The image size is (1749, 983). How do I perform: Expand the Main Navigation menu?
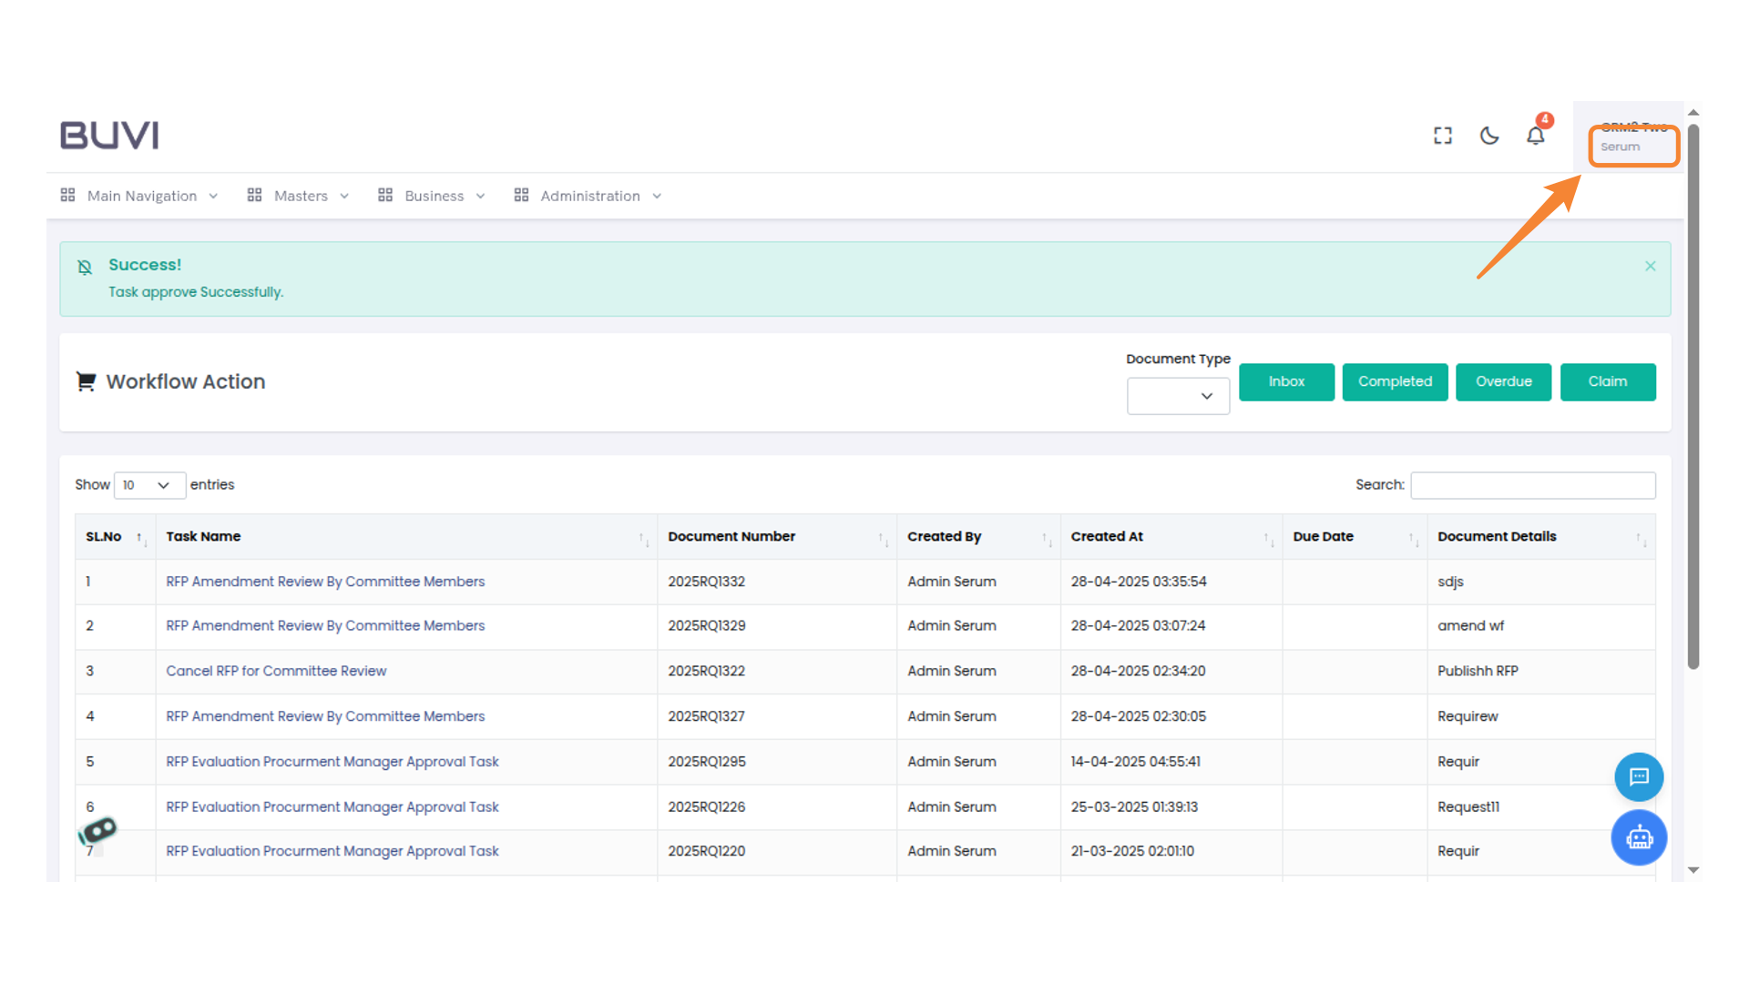tap(140, 196)
